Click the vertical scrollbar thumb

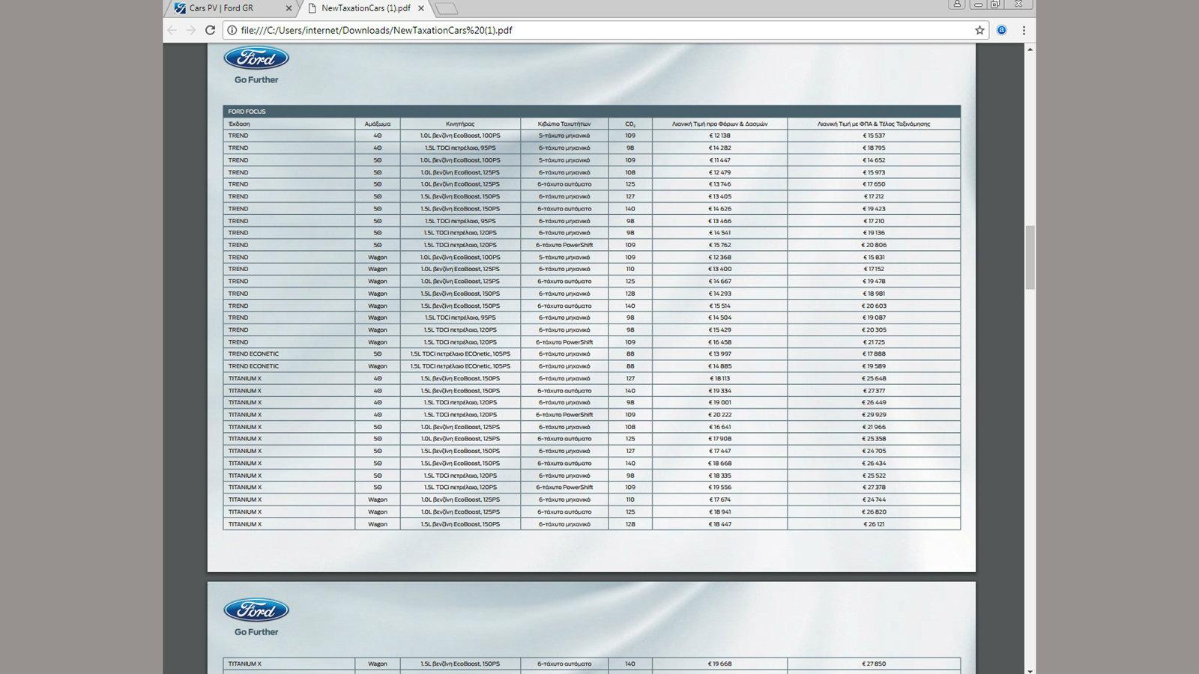(x=1030, y=258)
